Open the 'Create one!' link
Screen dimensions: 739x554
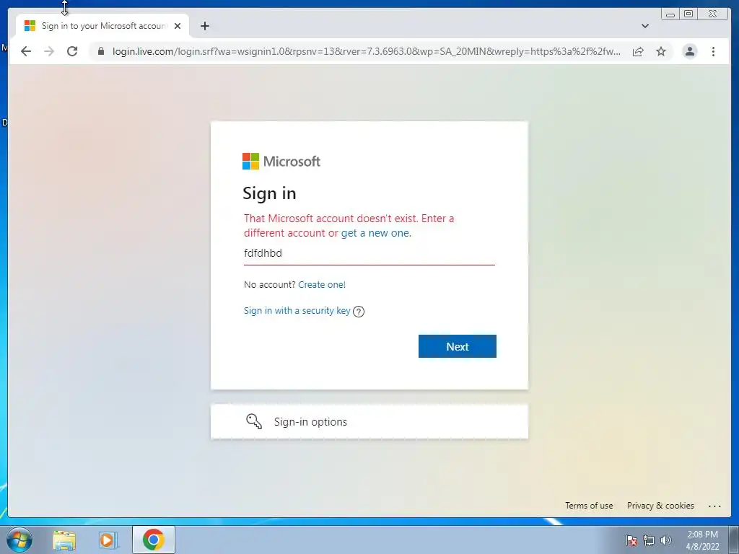322,284
